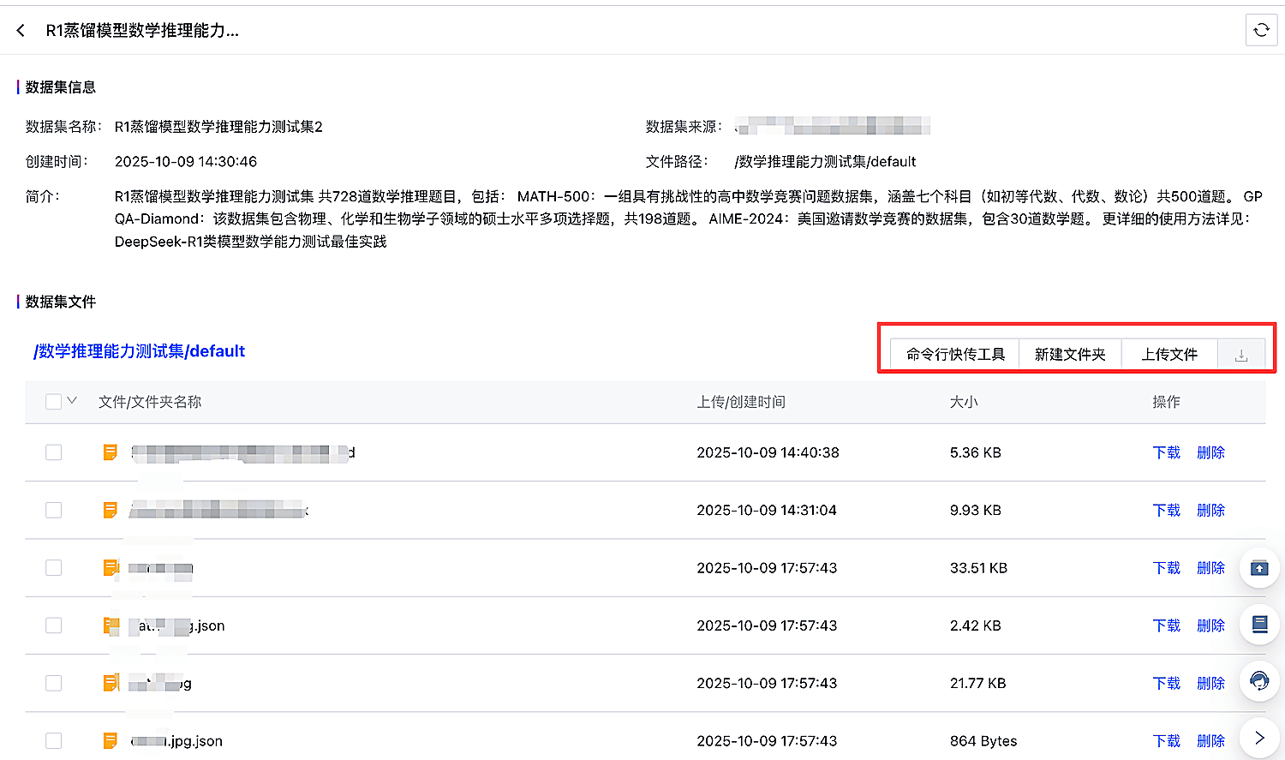This screenshot has height=760, width=1285.
Task: Click the 上传/创建时间 column header
Action: coord(741,402)
